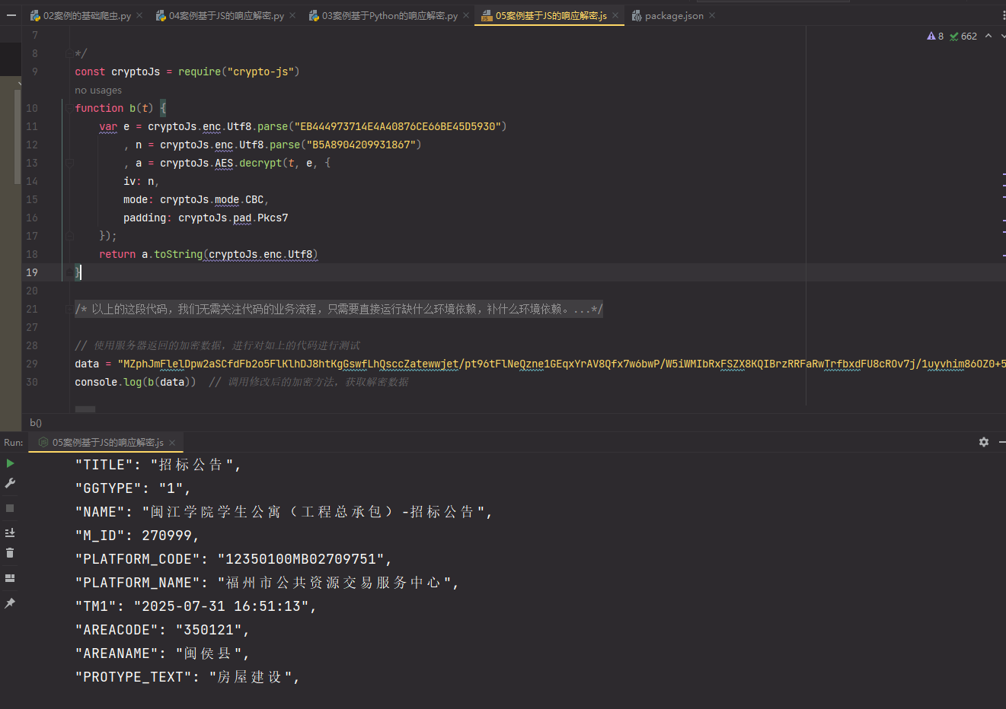1006x709 pixels.
Task: Close the 05案例基于JS的响应解密.js editor tab
Action: [615, 15]
